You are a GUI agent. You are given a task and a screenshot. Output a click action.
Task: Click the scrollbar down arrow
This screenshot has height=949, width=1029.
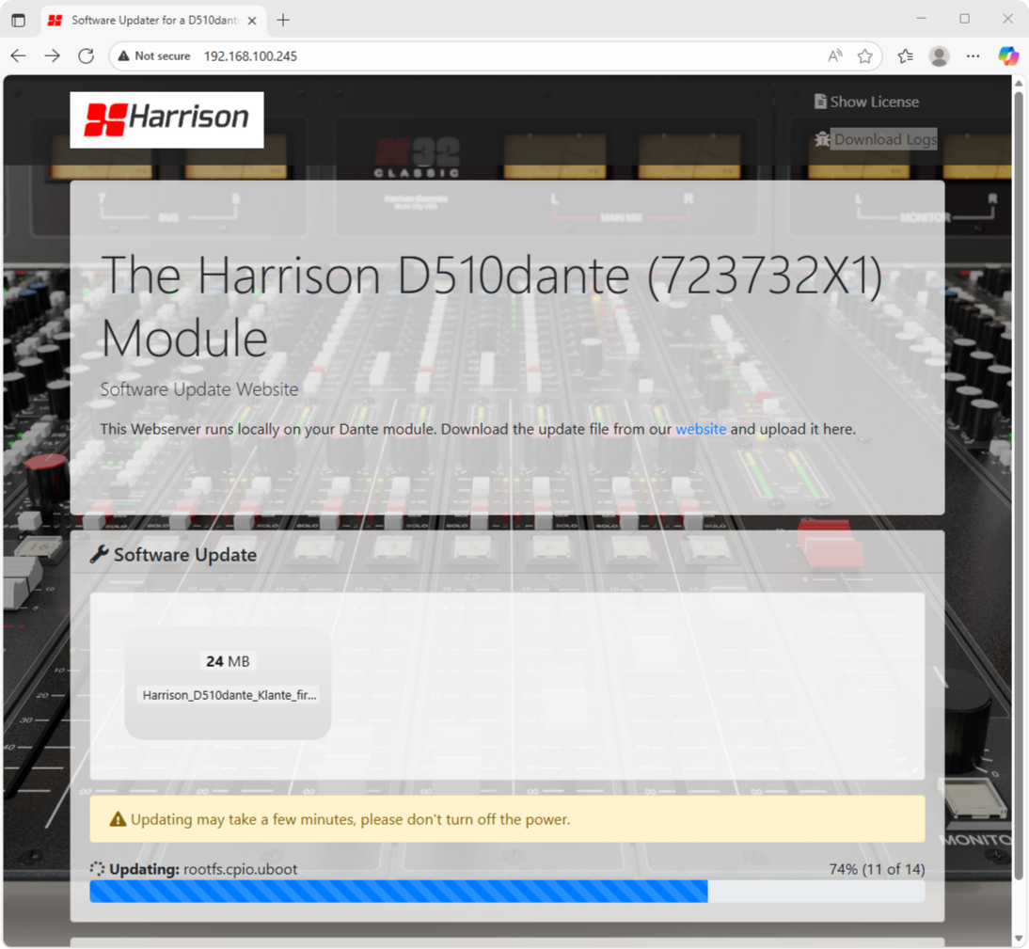[1019, 939]
